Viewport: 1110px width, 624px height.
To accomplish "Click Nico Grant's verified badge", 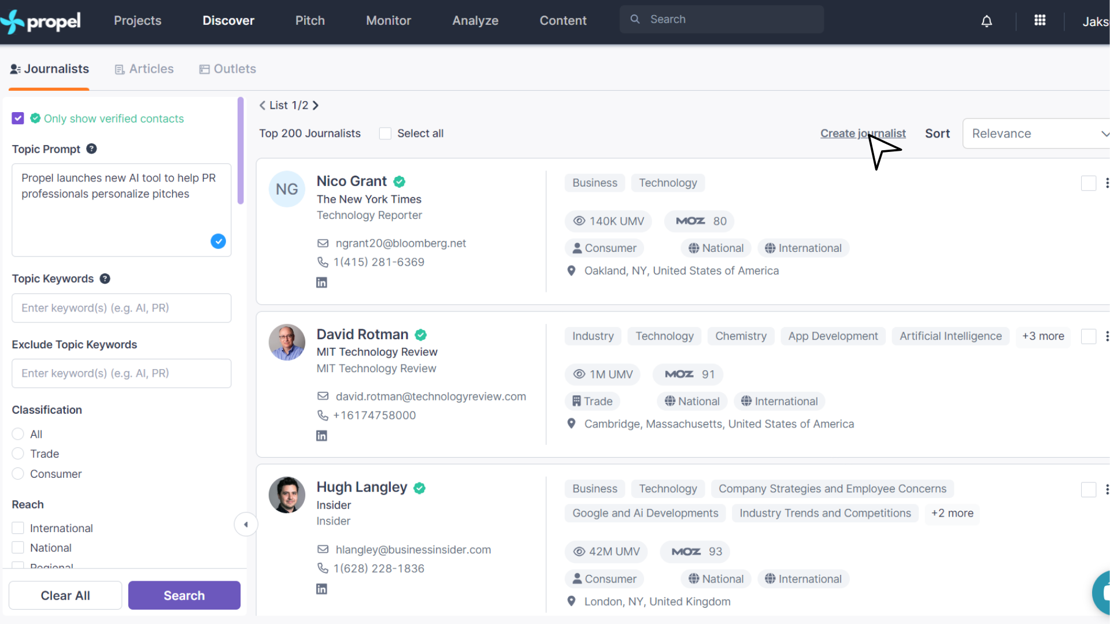I will (x=399, y=181).
